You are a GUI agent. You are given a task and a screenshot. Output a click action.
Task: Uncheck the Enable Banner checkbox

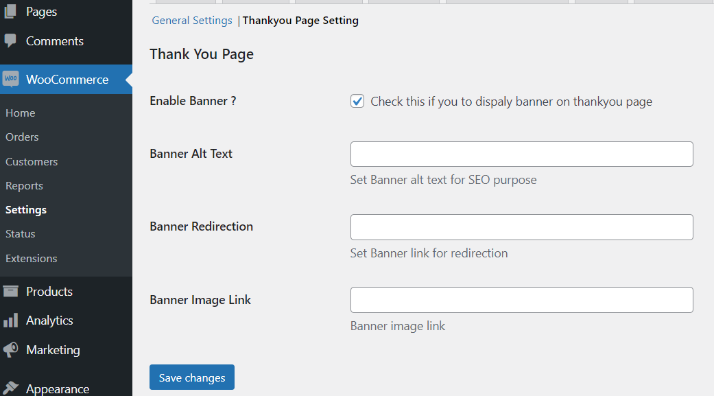tap(357, 100)
